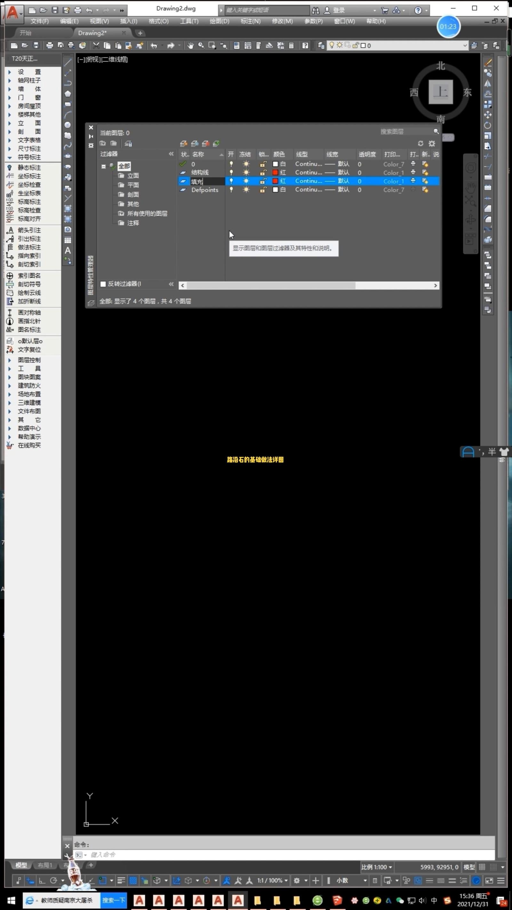The image size is (512, 910).
Task: Click the red color swatch of 结构线 layer
Action: click(x=275, y=172)
